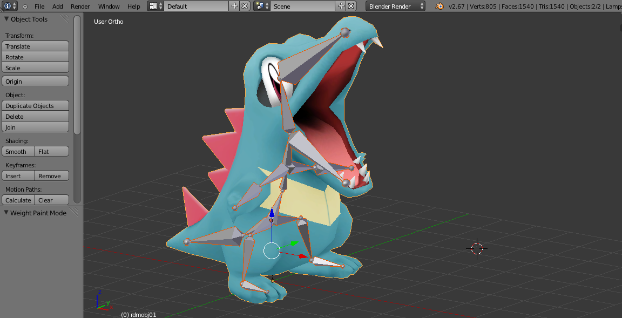The width and height of the screenshot is (622, 318).
Task: Add a new scene with the plus icon
Action: [x=341, y=6]
